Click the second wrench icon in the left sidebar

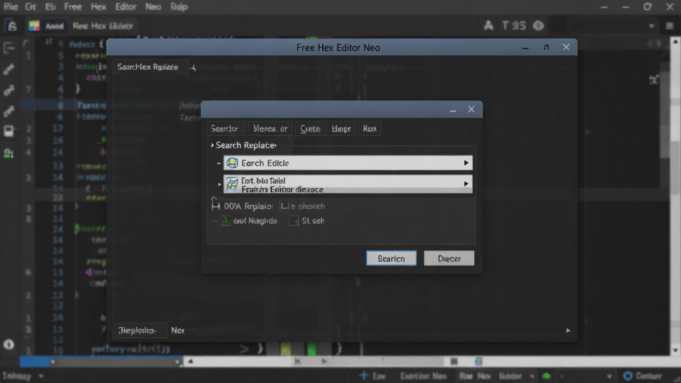pos(9,90)
